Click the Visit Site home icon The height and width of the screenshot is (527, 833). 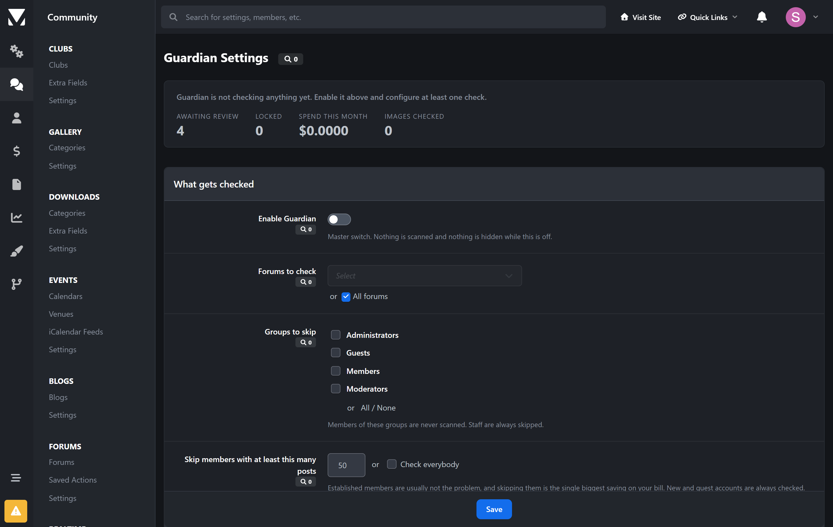click(624, 17)
